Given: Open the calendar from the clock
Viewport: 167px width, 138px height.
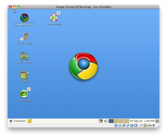Looking at the screenshot, I should pyautogui.click(x=142, y=121).
